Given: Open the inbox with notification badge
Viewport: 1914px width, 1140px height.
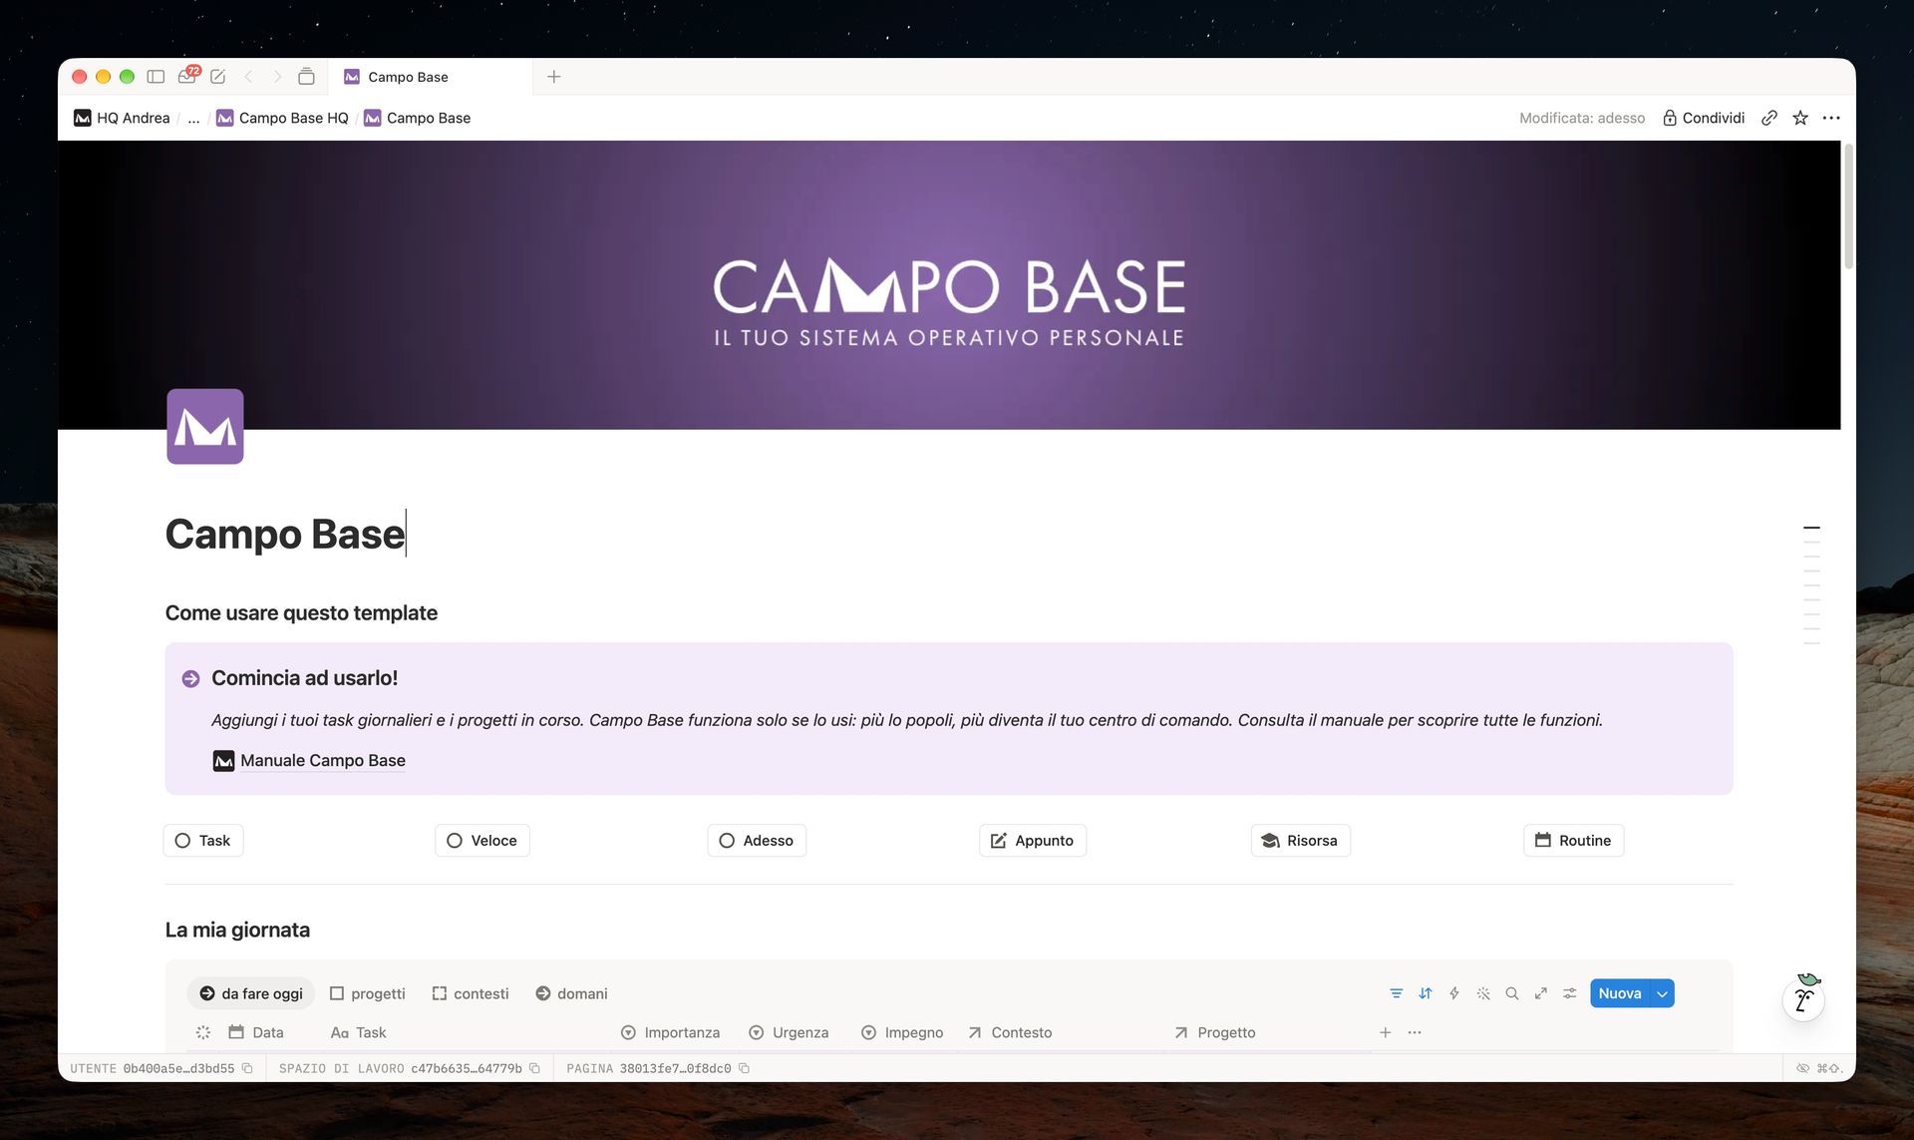Looking at the screenshot, I should (x=187, y=76).
